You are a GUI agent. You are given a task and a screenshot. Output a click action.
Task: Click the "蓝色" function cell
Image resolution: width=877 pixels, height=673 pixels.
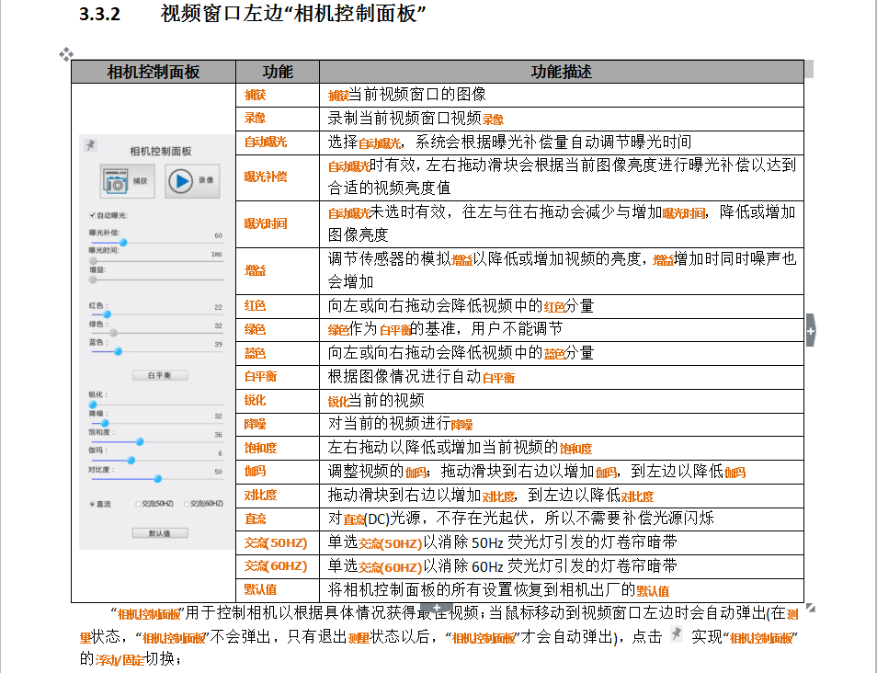coord(278,354)
